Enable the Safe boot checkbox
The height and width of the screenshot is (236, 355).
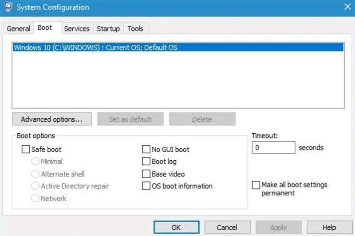[x=26, y=149]
